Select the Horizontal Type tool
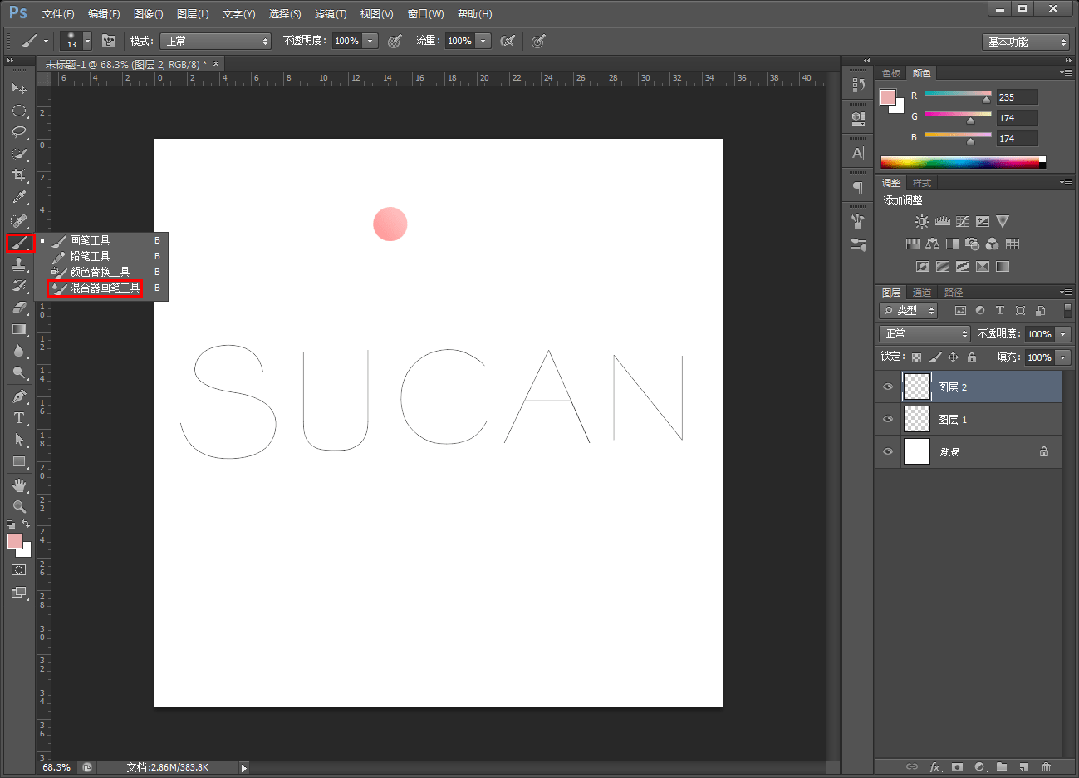Screen dimensions: 1079x778 coord(19,418)
